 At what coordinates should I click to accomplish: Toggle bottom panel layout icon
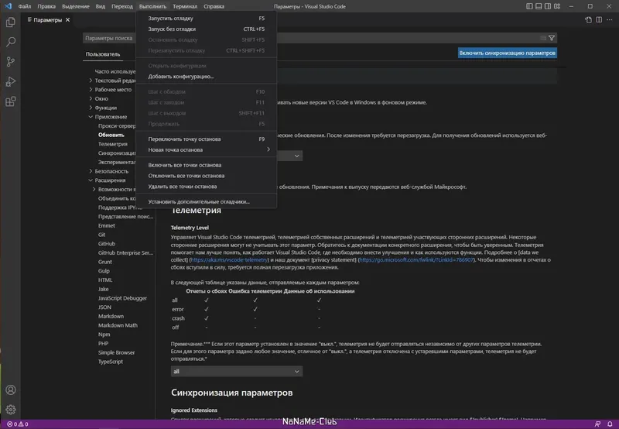[539, 6]
